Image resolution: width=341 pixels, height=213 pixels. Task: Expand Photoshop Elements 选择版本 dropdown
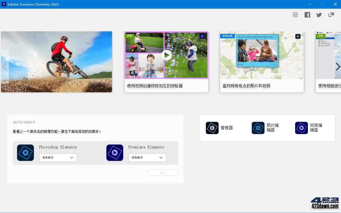tap(58, 158)
